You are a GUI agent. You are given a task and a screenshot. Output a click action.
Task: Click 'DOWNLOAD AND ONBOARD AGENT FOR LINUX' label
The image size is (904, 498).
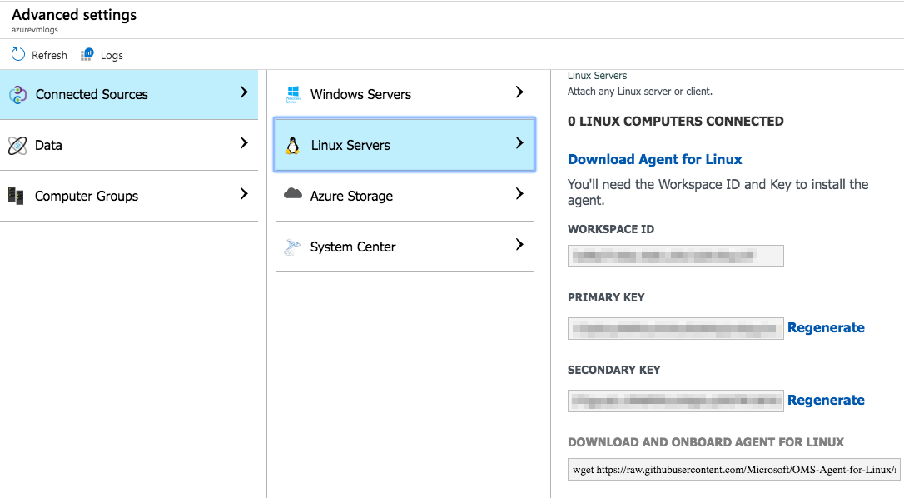click(706, 442)
